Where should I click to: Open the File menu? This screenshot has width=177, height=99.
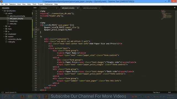click(x=2, y=4)
